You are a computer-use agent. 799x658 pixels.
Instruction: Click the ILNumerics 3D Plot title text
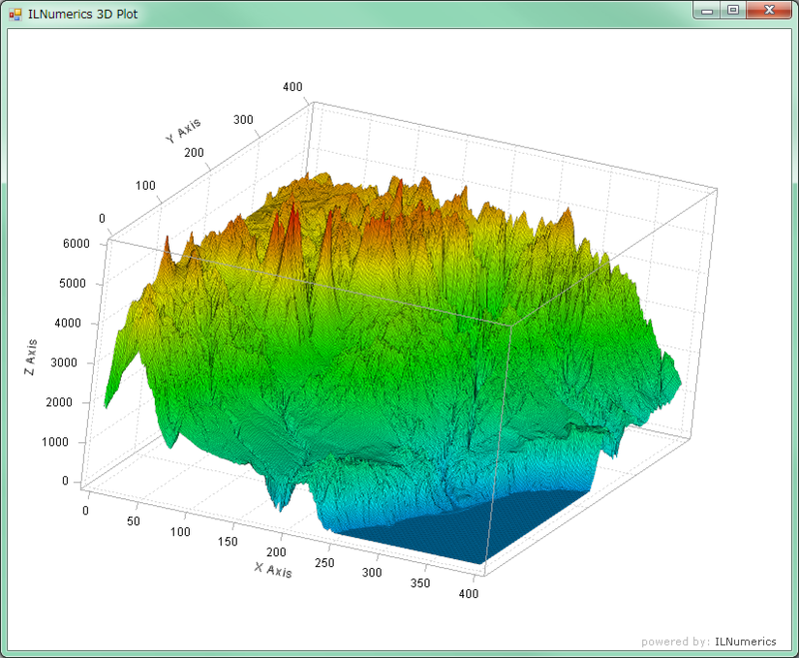click(83, 14)
